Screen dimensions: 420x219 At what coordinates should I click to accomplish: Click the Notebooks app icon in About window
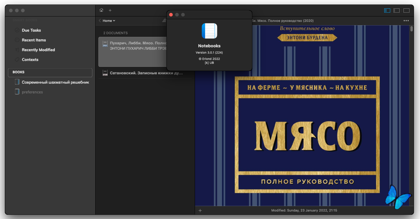pyautogui.click(x=209, y=31)
